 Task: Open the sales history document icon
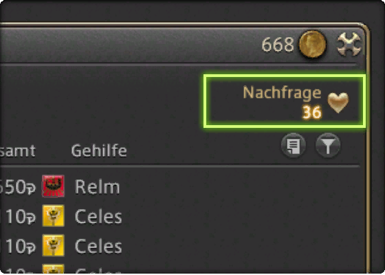point(293,145)
